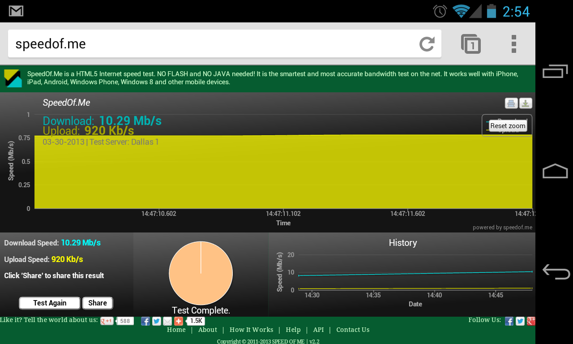573x344 pixels.
Task: Click the Test Complete status text
Action: click(x=201, y=310)
